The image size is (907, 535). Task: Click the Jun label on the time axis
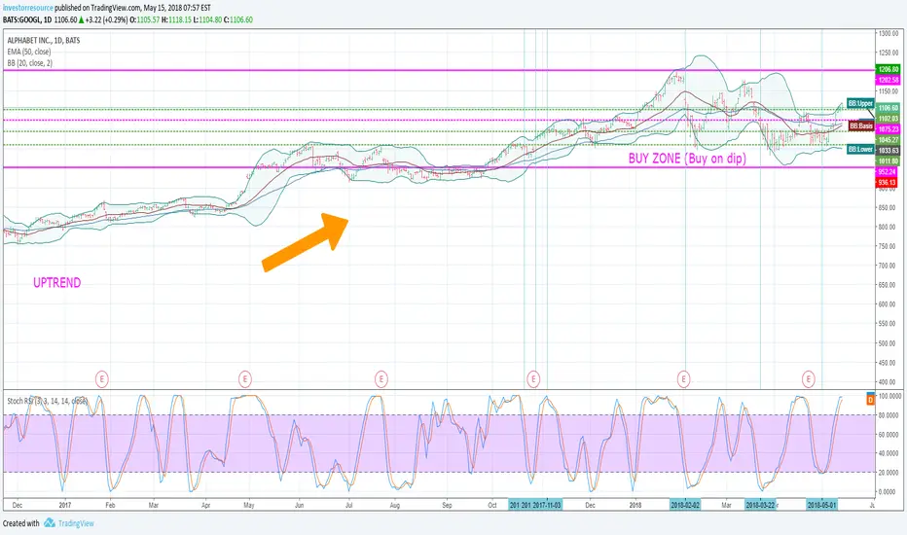(299, 505)
